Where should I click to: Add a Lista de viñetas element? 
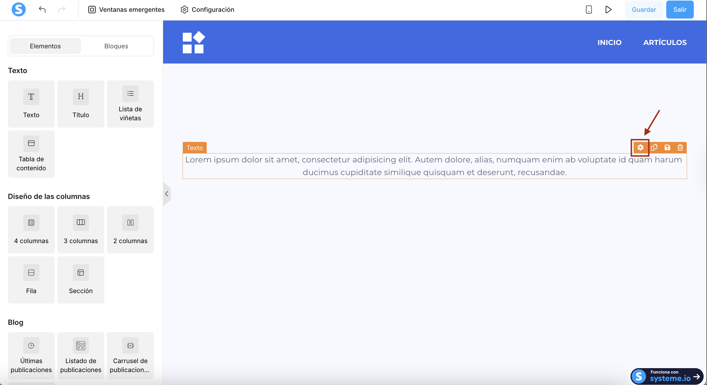click(x=130, y=104)
